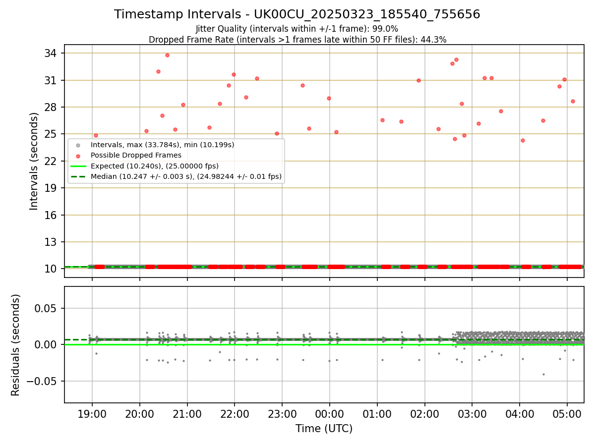The height and width of the screenshot is (446, 595).
Task: Select legend entry 'Expected (10.240s), (25.00000 fps)'
Action: [155, 166]
